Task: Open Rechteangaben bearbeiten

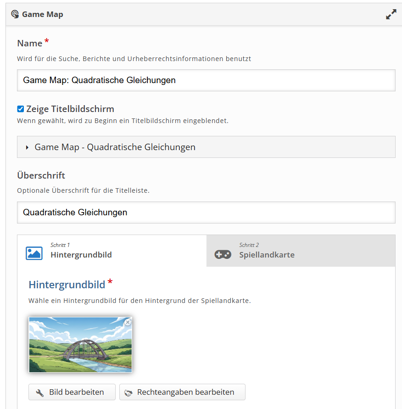Action: pyautogui.click(x=182, y=392)
